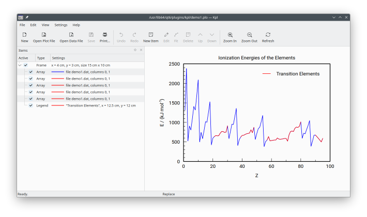Collapse the Frame tree node

(x=20, y=65)
